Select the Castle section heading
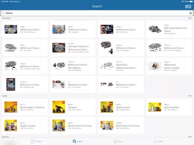 click(x=5, y=96)
